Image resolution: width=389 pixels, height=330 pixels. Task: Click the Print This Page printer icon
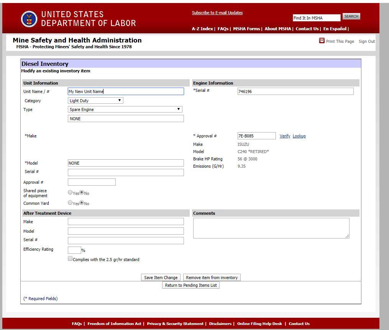coord(322,41)
